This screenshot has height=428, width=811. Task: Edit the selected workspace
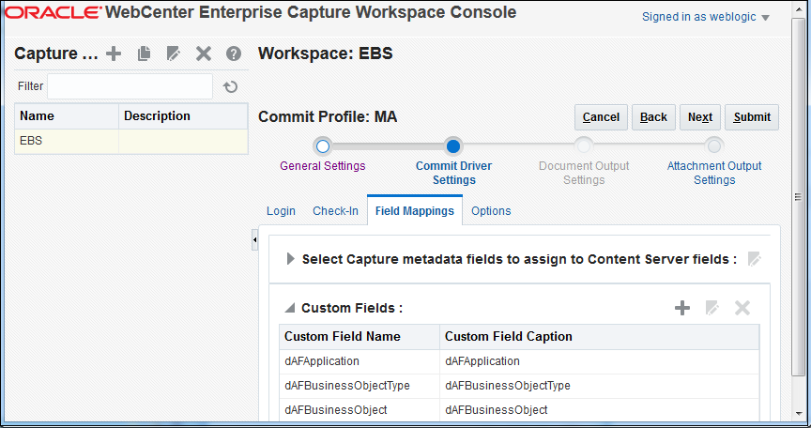tap(173, 54)
